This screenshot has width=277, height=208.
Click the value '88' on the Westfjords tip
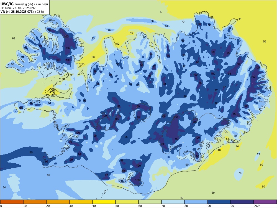[12, 64]
